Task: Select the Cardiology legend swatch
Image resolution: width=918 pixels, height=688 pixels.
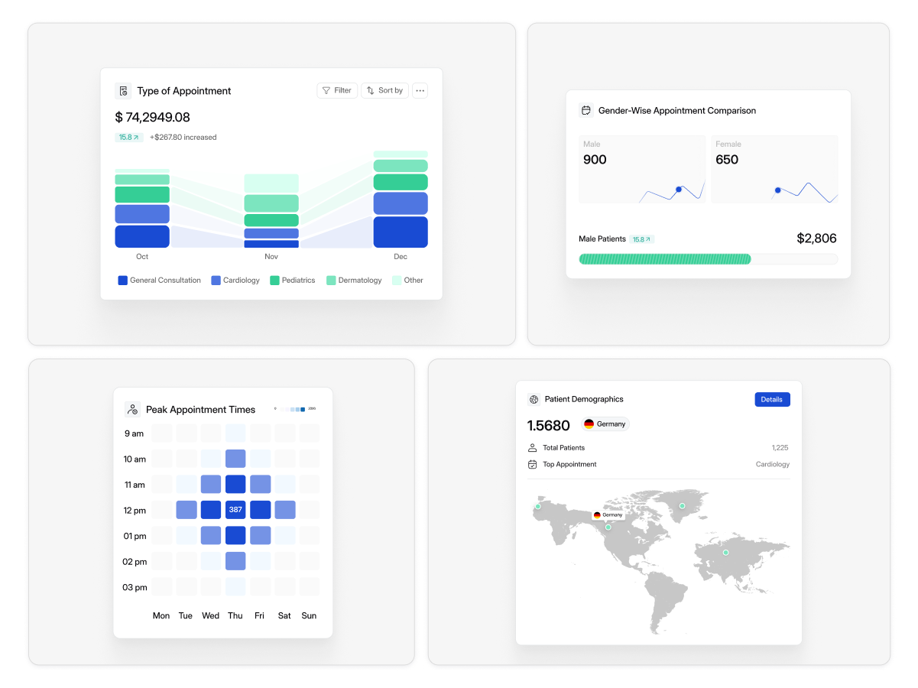Action: [216, 281]
